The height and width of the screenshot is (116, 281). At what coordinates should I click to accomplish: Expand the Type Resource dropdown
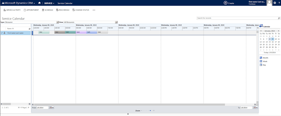click(58, 22)
